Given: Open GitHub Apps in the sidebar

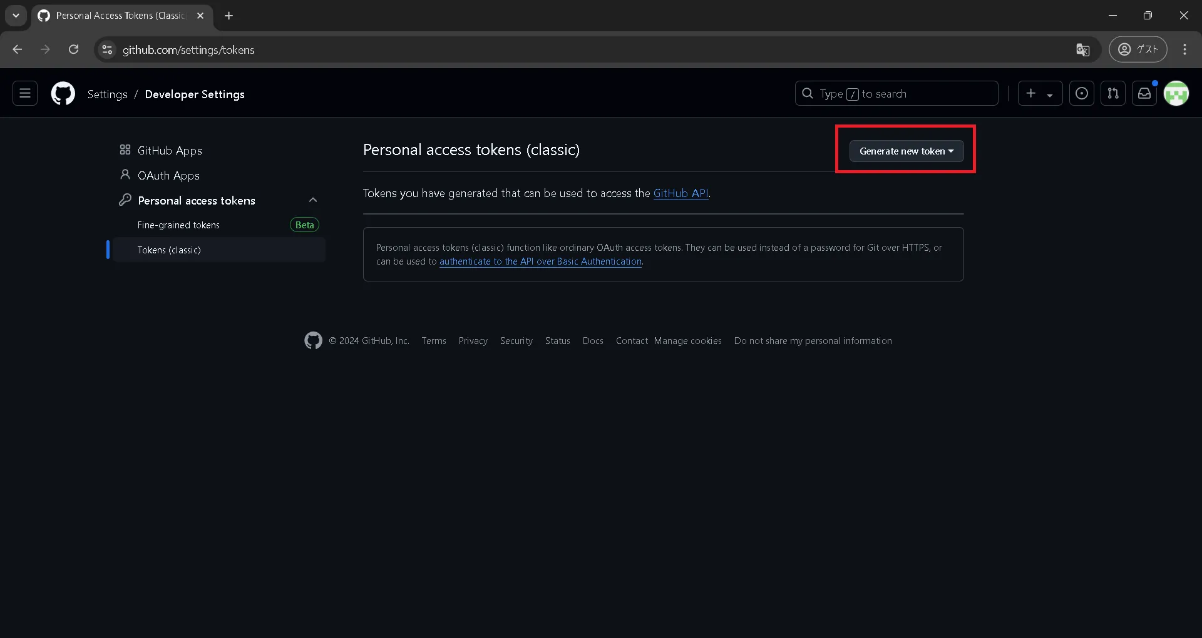Looking at the screenshot, I should click(x=170, y=151).
